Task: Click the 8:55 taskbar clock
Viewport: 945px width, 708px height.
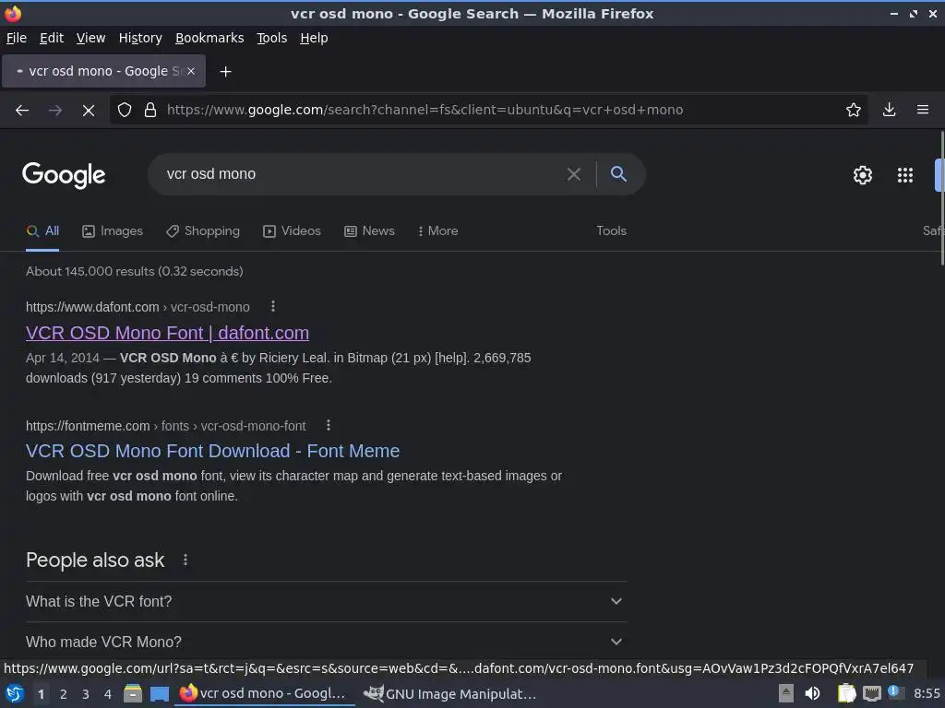Action: (x=927, y=693)
